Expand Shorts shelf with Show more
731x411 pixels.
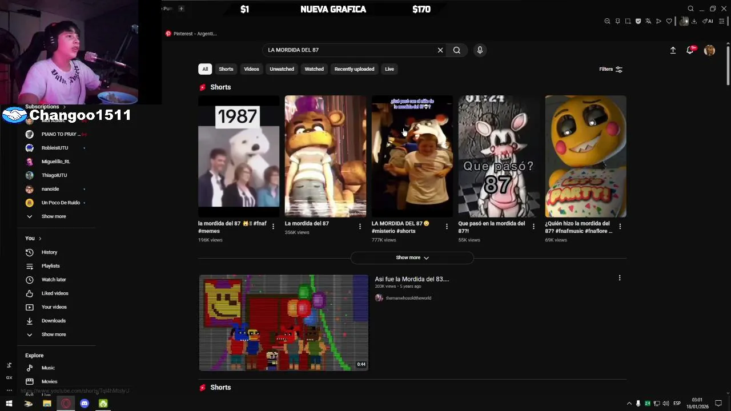coord(412,257)
